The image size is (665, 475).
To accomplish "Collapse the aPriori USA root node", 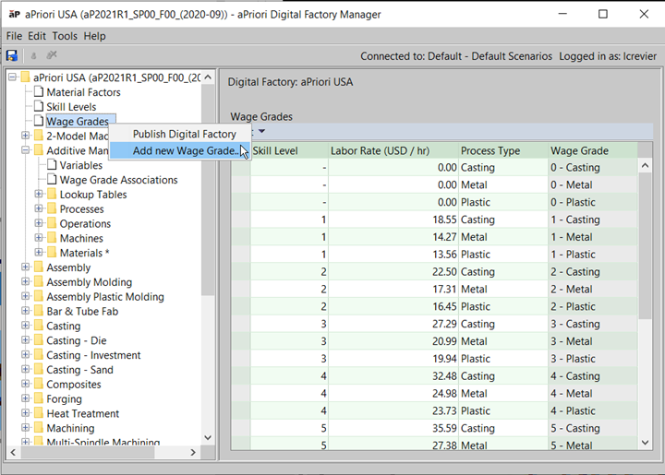I will (x=12, y=77).
